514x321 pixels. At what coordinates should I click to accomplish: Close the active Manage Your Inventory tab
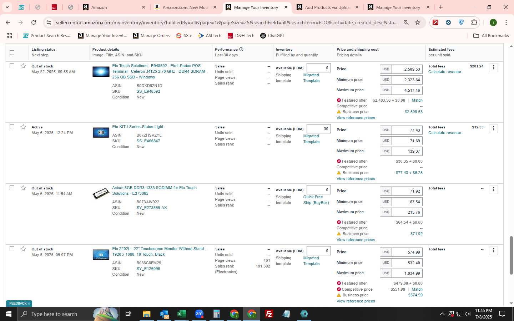click(286, 7)
